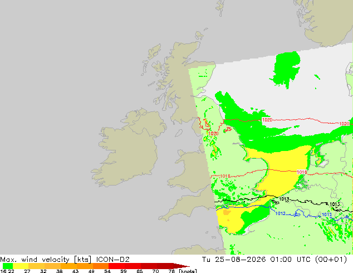
Task: Click the 70–78 knots legend swatch
Action: (x=165, y=266)
